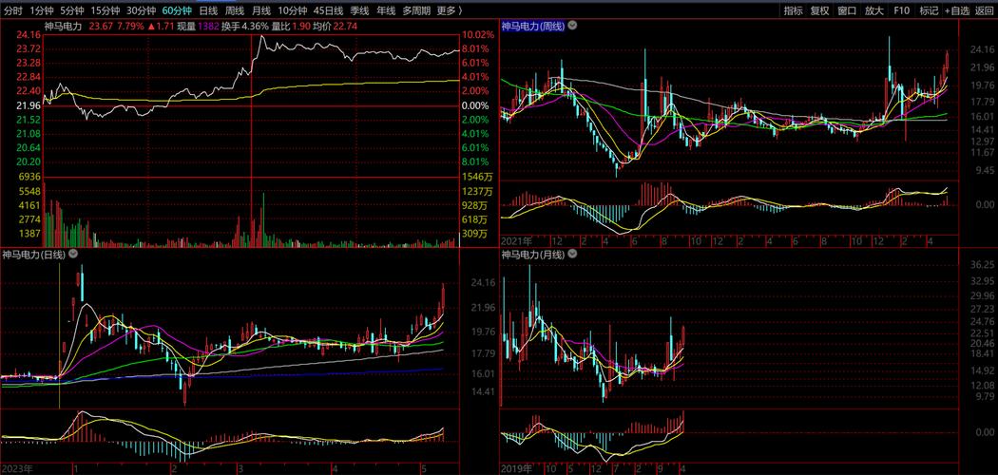Click the 神马电力 stock name in intraday header
The height and width of the screenshot is (475, 998).
click(65, 27)
